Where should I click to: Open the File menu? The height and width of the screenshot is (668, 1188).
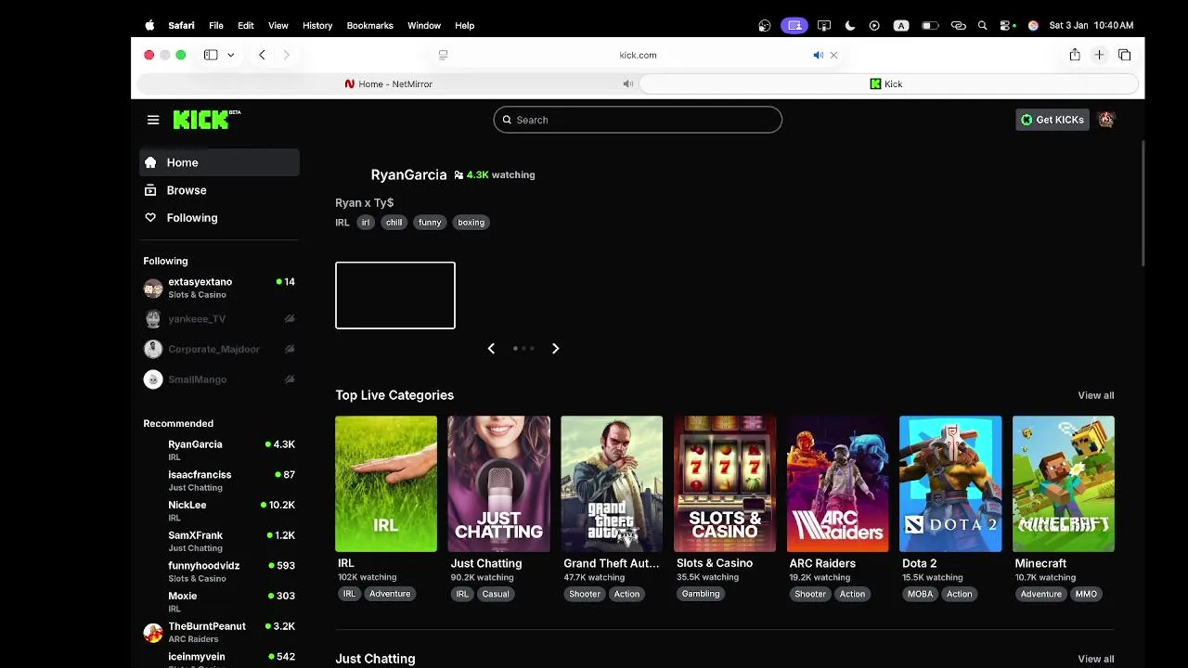(x=216, y=25)
